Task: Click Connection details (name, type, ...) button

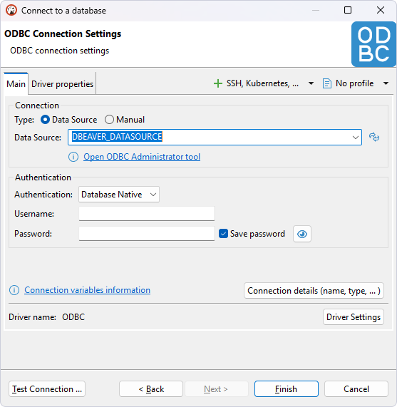Action: pyautogui.click(x=314, y=291)
